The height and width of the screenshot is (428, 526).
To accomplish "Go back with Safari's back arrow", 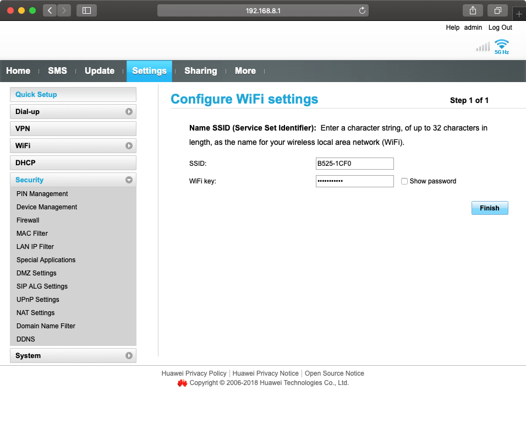I will coord(50,10).
